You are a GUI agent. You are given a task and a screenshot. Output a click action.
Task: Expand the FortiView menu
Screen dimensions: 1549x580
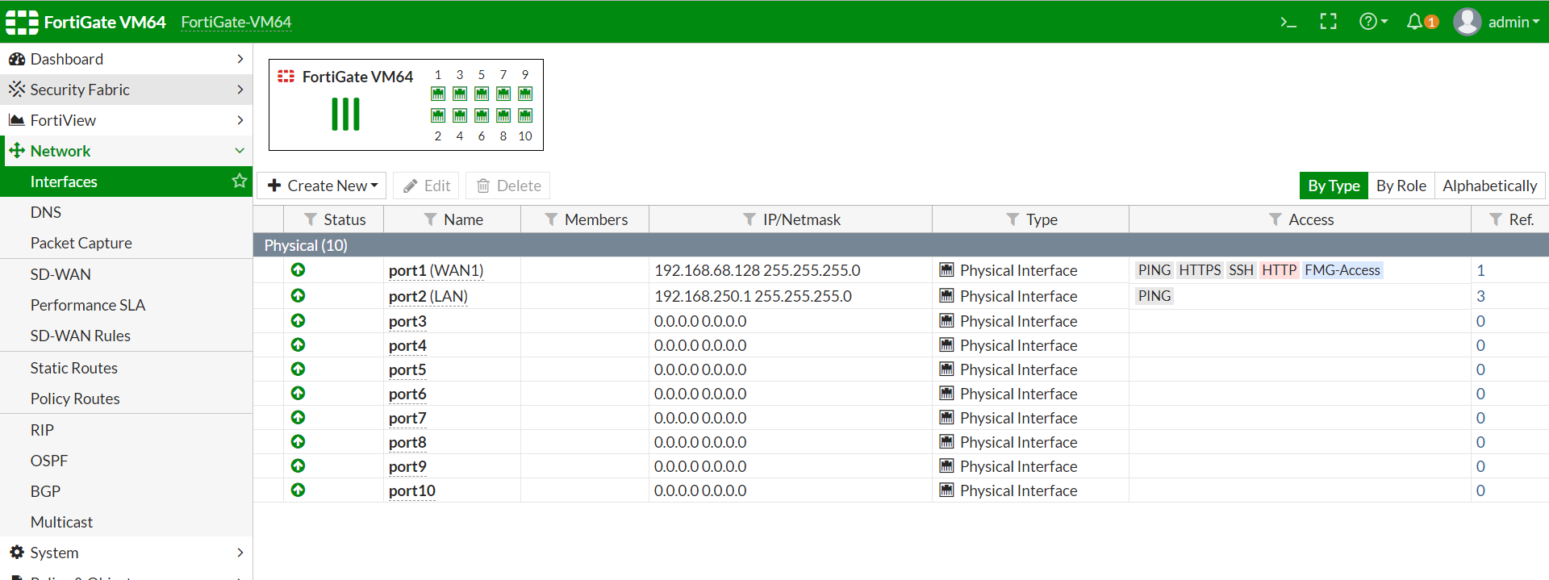126,120
